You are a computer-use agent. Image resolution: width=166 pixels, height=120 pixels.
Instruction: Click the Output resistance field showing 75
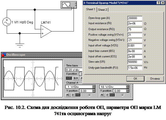click(135, 29)
